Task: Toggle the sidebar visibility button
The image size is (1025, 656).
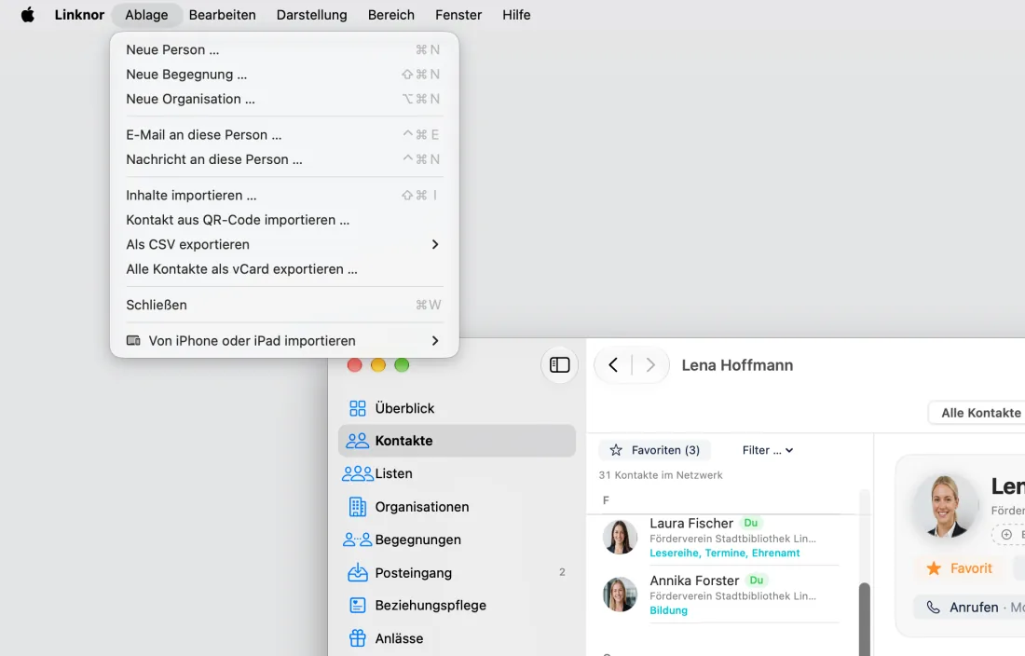Action: [560, 364]
